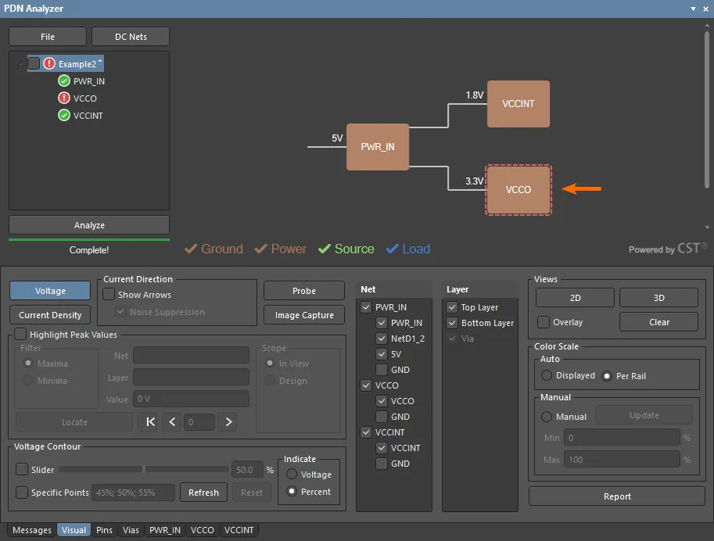Viewport: 714px width, 541px height.
Task: Switch to the Messages tab
Action: coord(31,530)
